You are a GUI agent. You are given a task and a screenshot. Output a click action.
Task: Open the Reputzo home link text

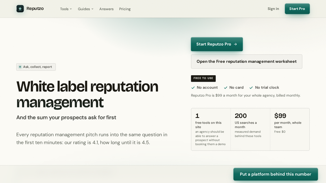35,9
